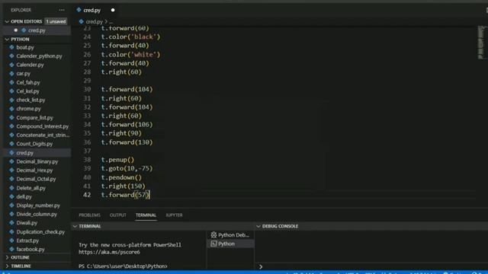Open Calender_python.py file
Screen dimensions: 488x274
pyautogui.click(x=39, y=56)
